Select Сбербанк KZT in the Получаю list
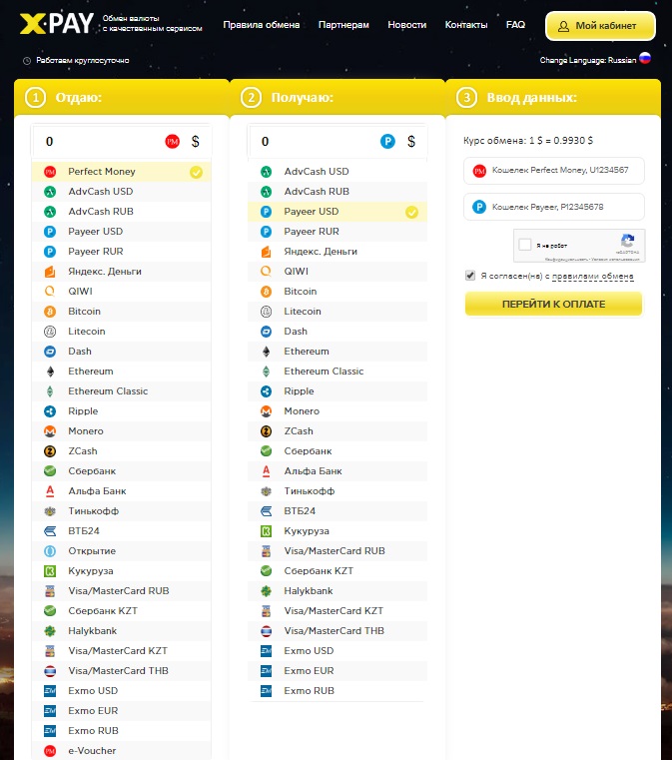Screen dimensions: 672x760 pyautogui.click(x=337, y=571)
